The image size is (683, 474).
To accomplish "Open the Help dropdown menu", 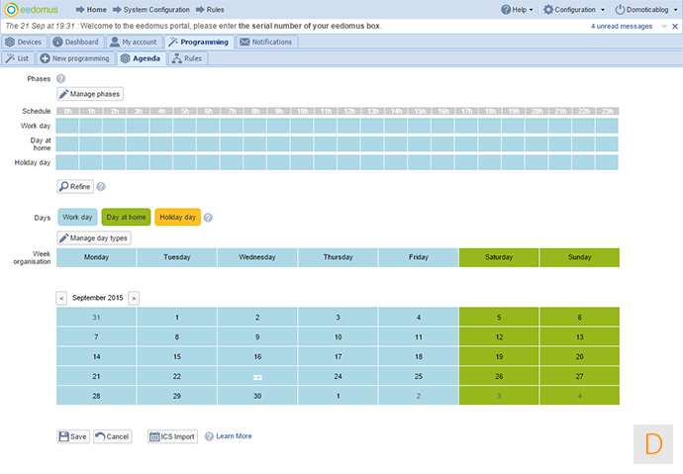I will point(515,9).
